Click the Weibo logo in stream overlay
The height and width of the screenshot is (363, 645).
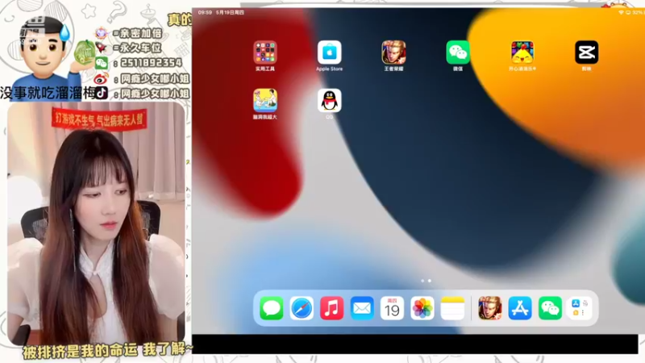click(x=101, y=78)
